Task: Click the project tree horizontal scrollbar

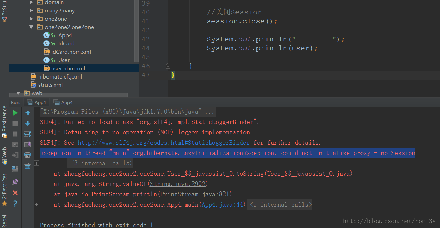Action: [69, 95]
